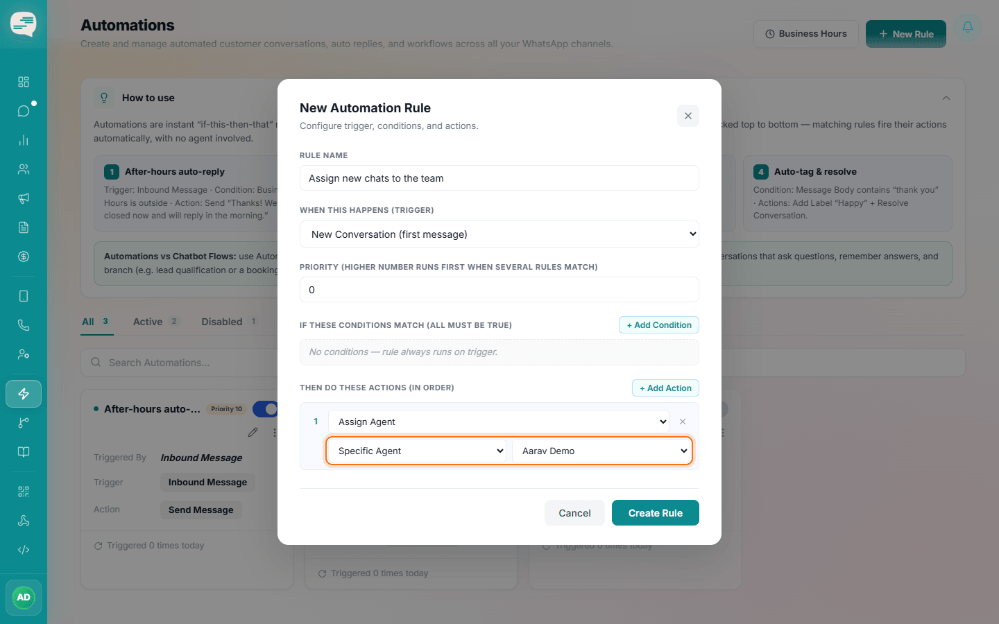
Task: Click the pencil edit icon on After-hours rule
Action: coord(253,433)
